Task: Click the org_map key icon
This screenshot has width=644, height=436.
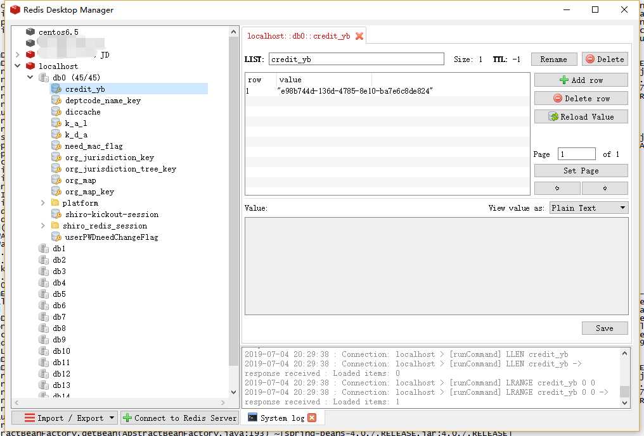Action: tap(56, 180)
